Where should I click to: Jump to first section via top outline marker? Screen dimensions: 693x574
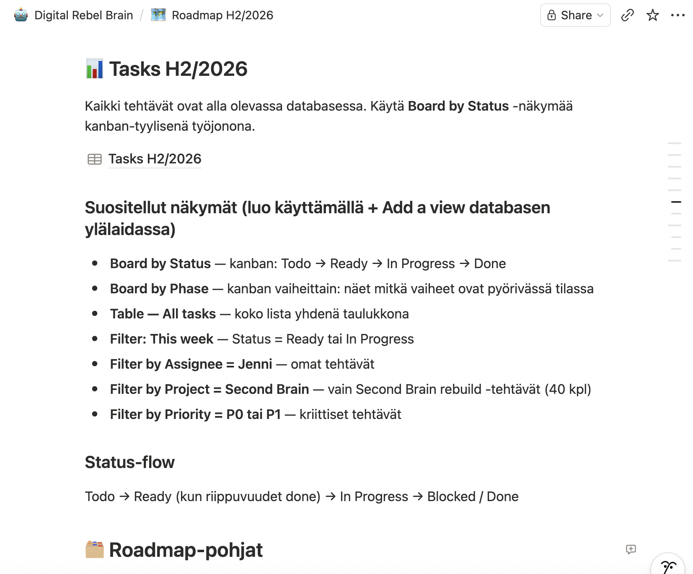pyautogui.click(x=675, y=143)
